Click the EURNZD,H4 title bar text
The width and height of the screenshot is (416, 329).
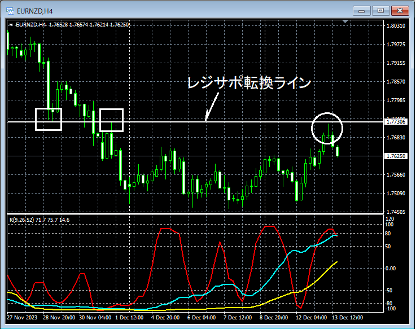[x=35, y=11]
